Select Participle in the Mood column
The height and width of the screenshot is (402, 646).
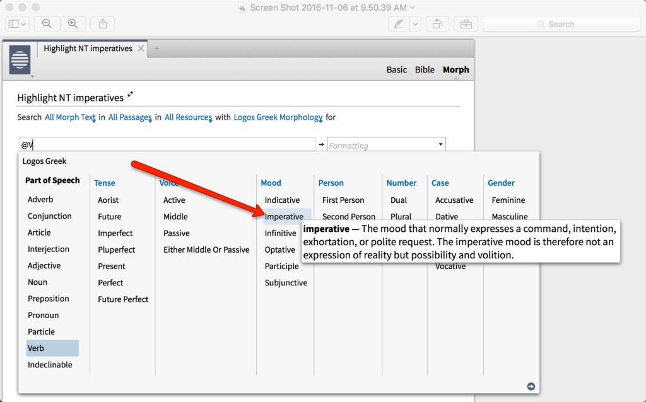tap(282, 267)
